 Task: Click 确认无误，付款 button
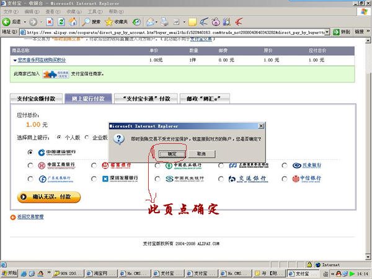49,197
